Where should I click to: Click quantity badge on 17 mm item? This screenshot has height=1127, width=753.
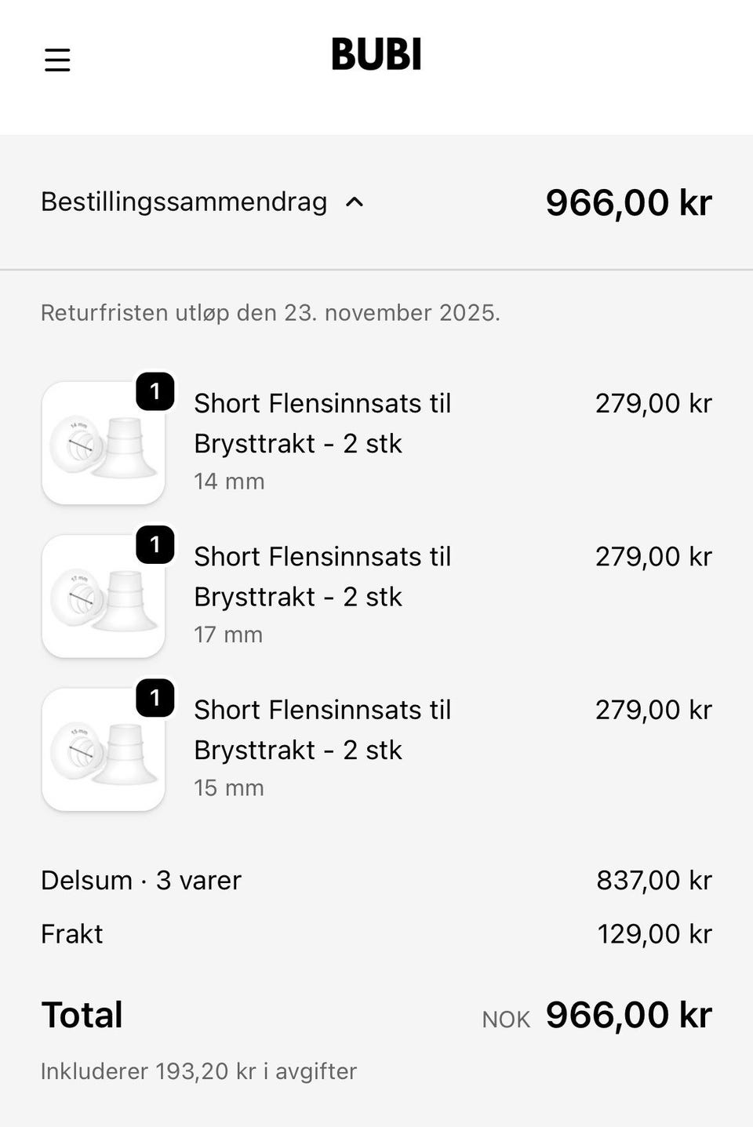[155, 544]
